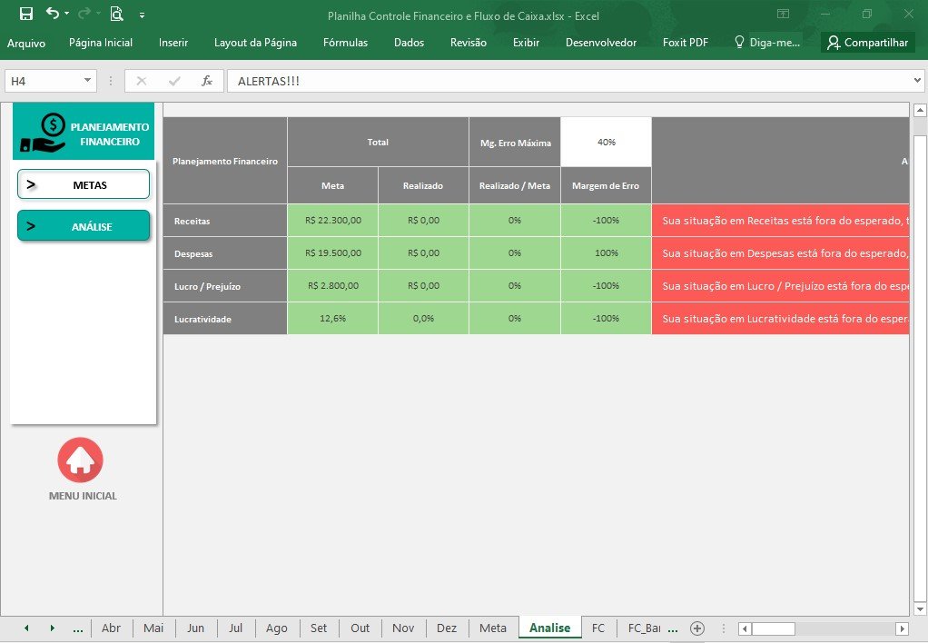The image size is (928, 643).
Task: Select the Receitas Meta cell R$ 22.300,00
Action: [332, 221]
